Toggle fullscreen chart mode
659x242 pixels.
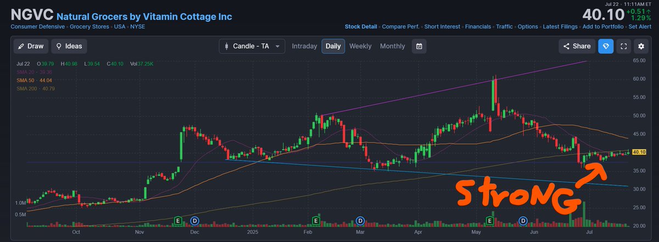pyautogui.click(x=623, y=47)
